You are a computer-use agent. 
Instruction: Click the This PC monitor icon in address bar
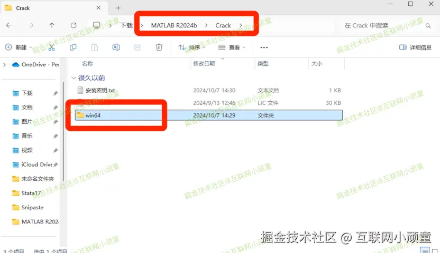(97, 25)
